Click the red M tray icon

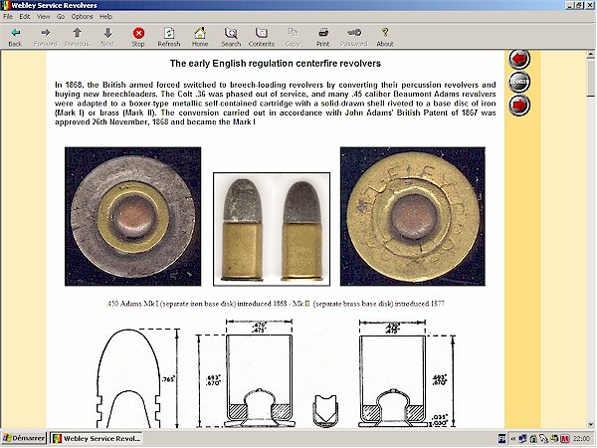pos(564,439)
